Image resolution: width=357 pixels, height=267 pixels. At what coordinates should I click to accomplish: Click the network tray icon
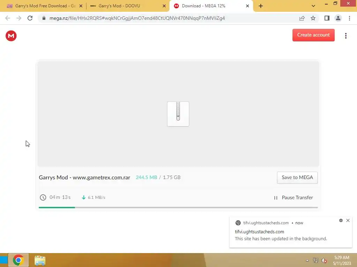click(x=316, y=260)
